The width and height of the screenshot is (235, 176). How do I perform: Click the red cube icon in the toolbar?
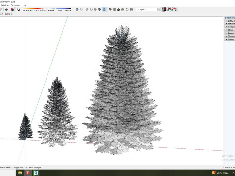[12, 10]
